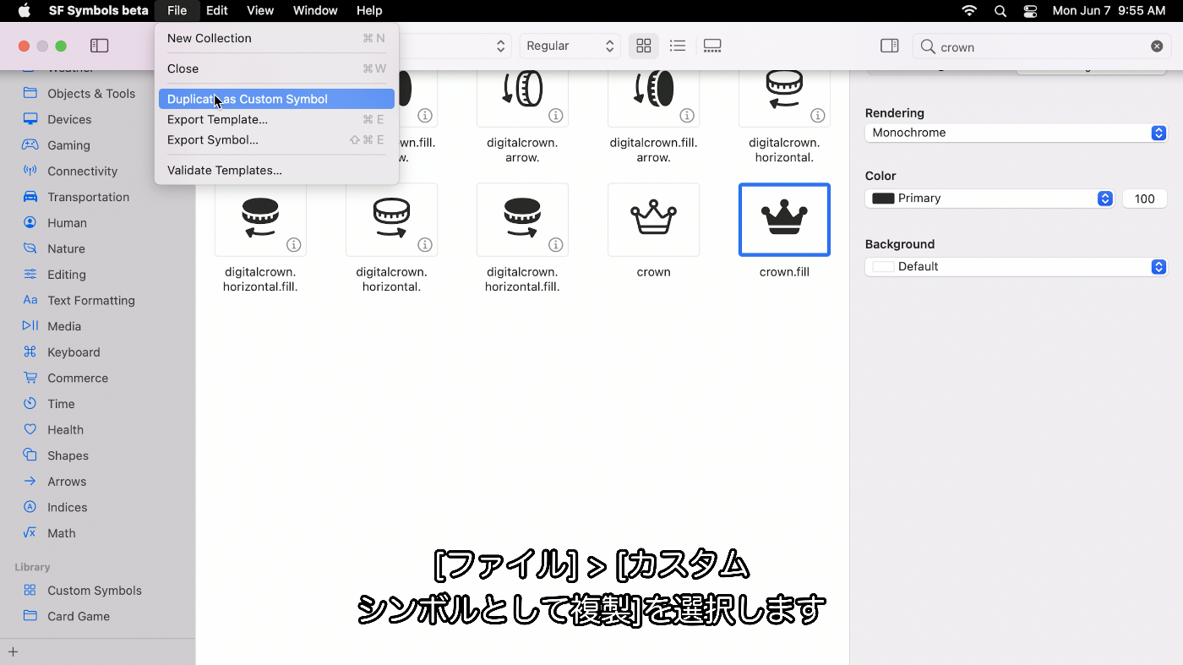Click in the crown search field
The image size is (1183, 665).
[1041, 46]
